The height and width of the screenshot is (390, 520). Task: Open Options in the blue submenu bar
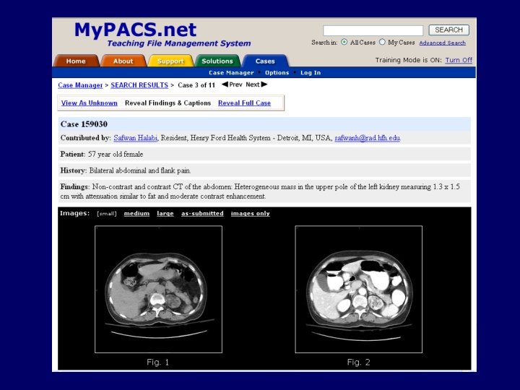tap(277, 73)
